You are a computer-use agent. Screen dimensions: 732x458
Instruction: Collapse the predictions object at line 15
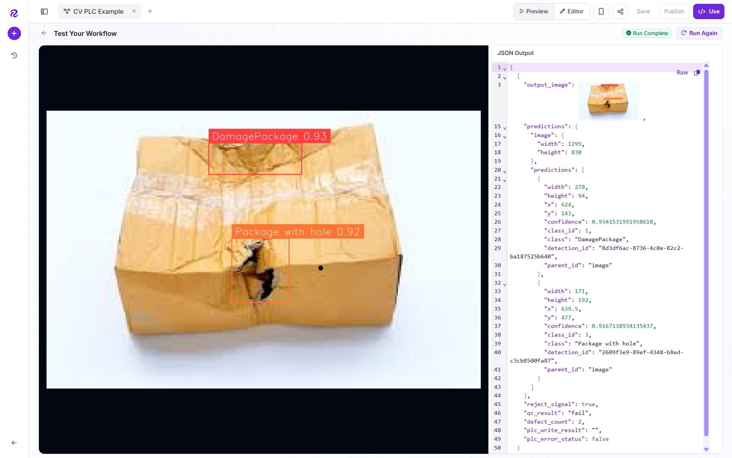(504, 128)
